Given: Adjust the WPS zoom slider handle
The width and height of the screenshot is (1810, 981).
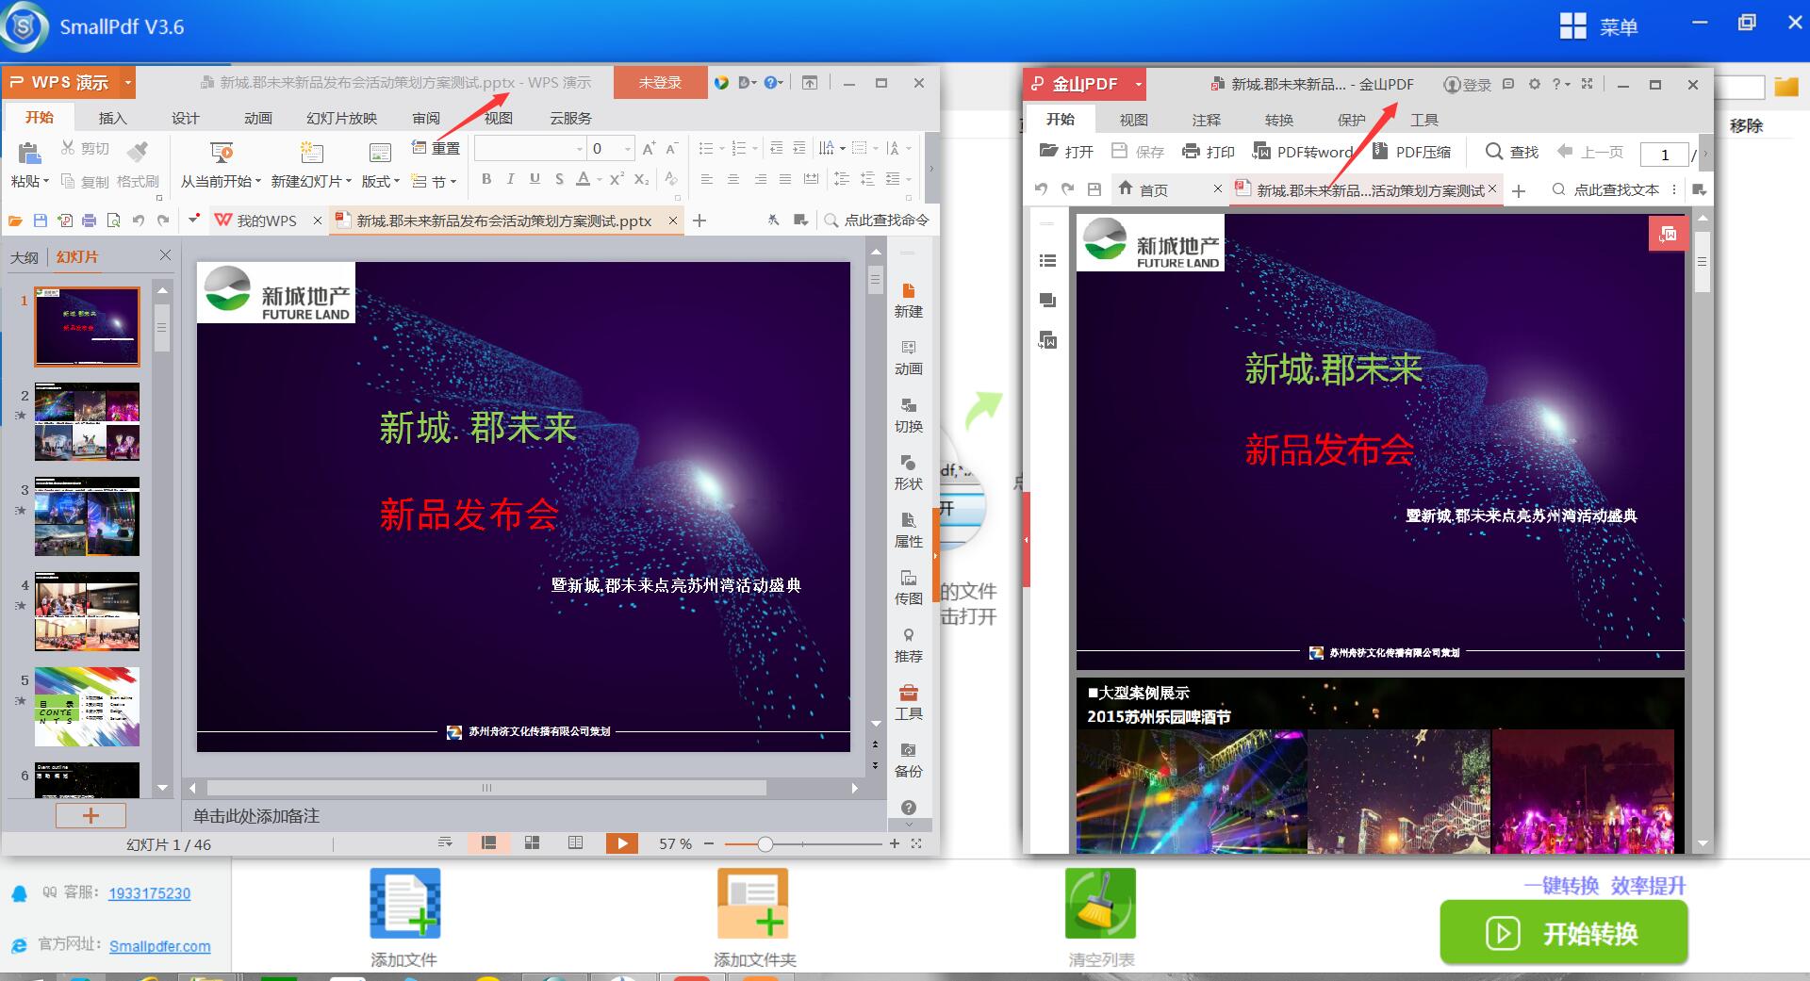Looking at the screenshot, I should (x=765, y=843).
